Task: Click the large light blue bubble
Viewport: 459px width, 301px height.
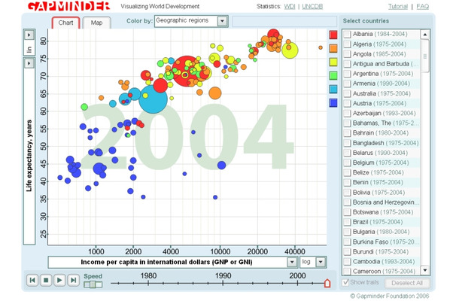Action: pyautogui.click(x=153, y=99)
